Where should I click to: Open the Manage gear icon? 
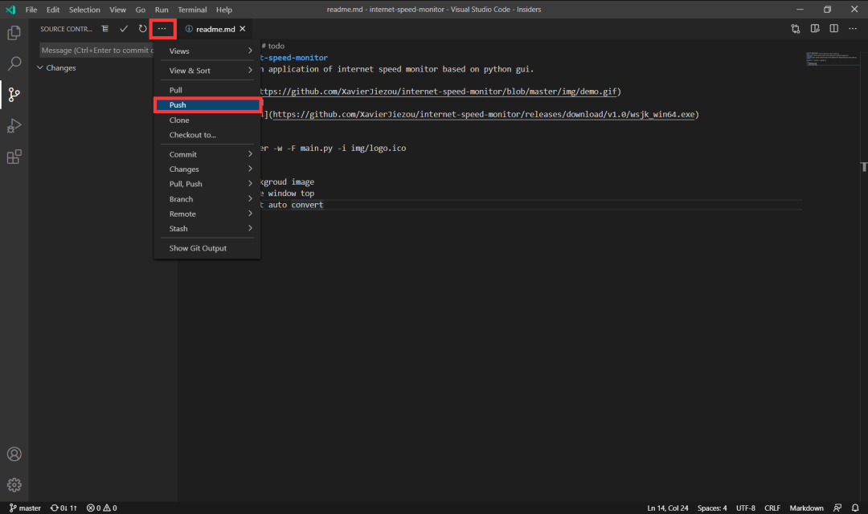click(14, 485)
